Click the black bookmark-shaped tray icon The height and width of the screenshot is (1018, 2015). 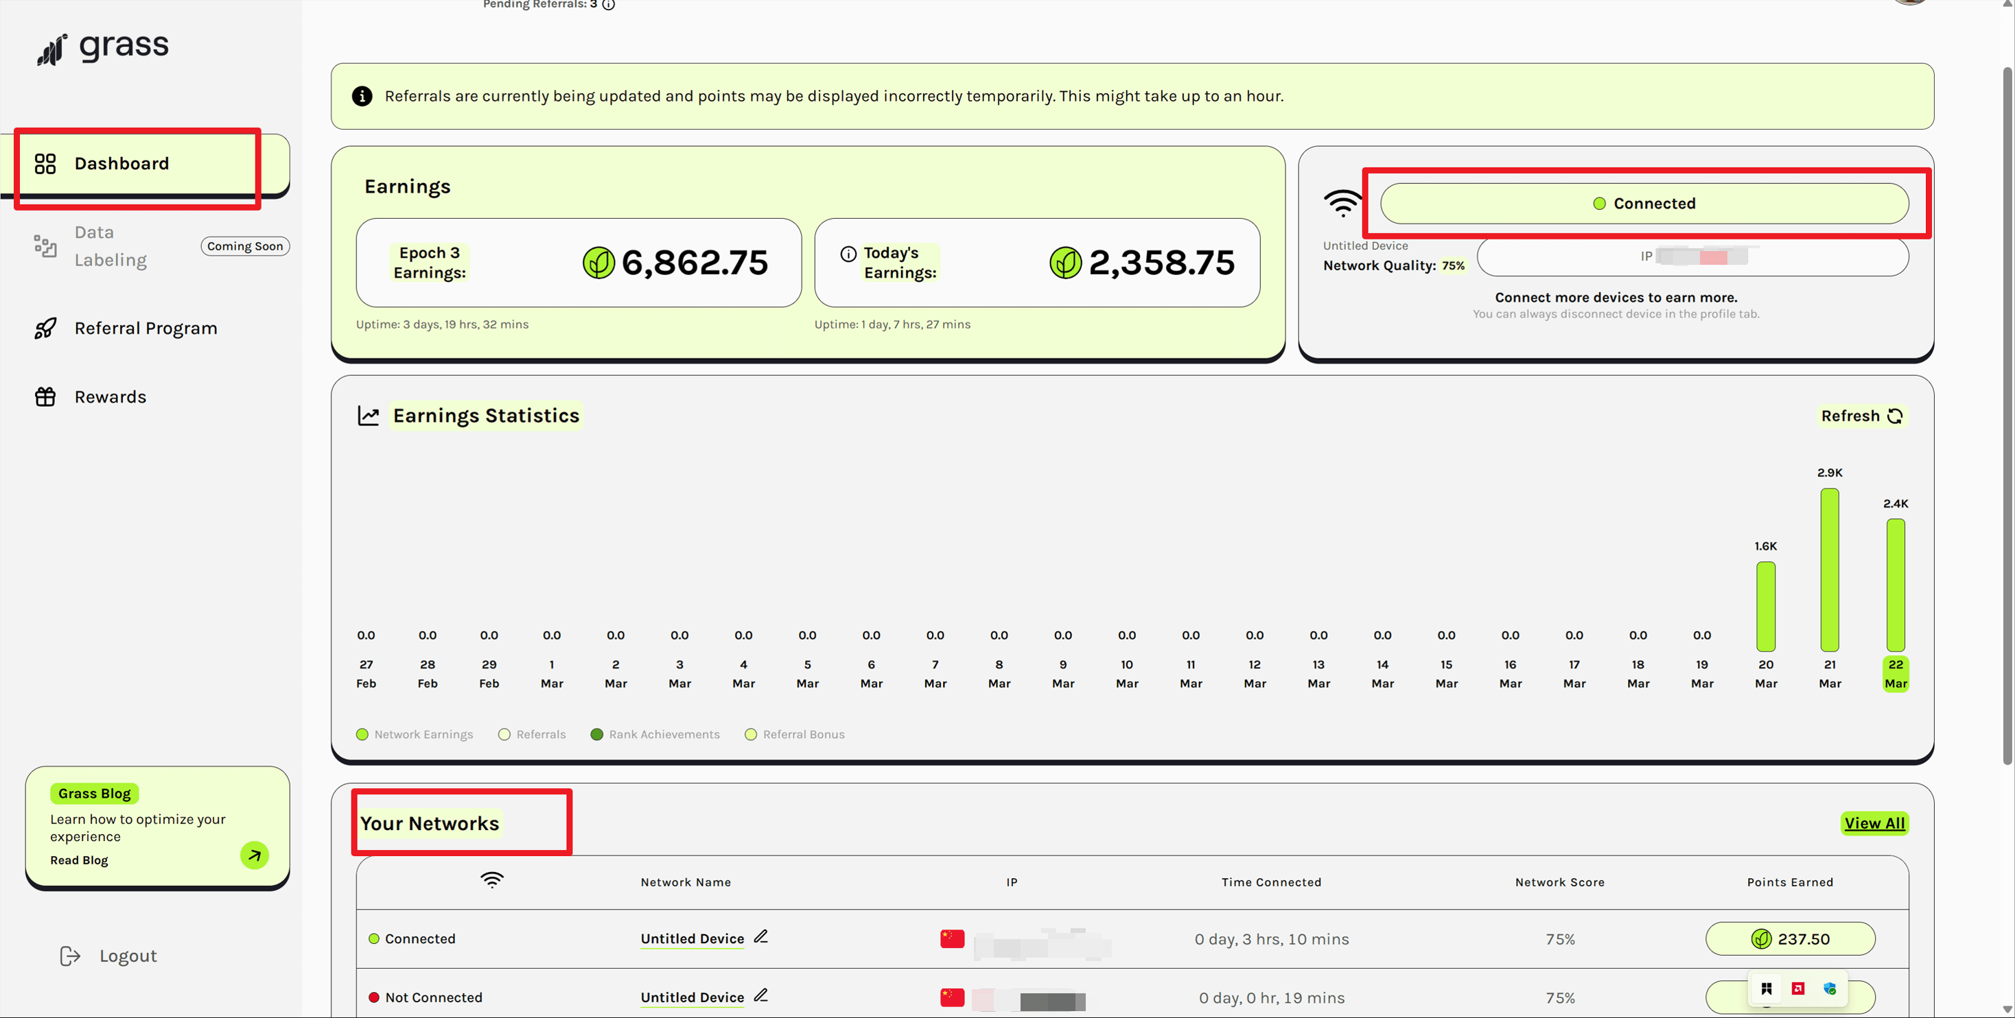tap(1767, 989)
